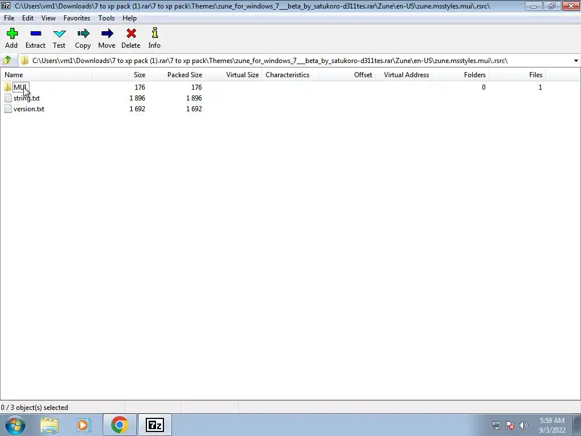Click the 1 692 packed size of version.txt
Screen dimensions: 581x436
(x=194, y=108)
